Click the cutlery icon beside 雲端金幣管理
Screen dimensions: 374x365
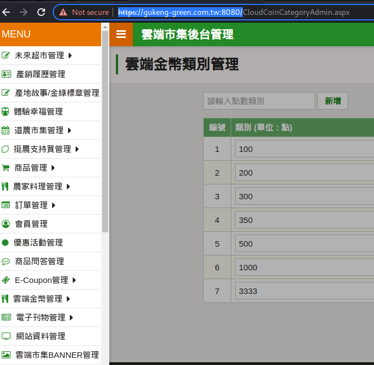pyautogui.click(x=5, y=299)
